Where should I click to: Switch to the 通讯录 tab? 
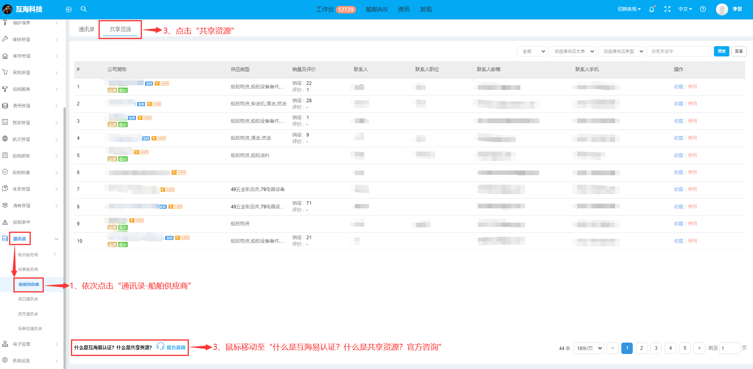[x=86, y=30]
